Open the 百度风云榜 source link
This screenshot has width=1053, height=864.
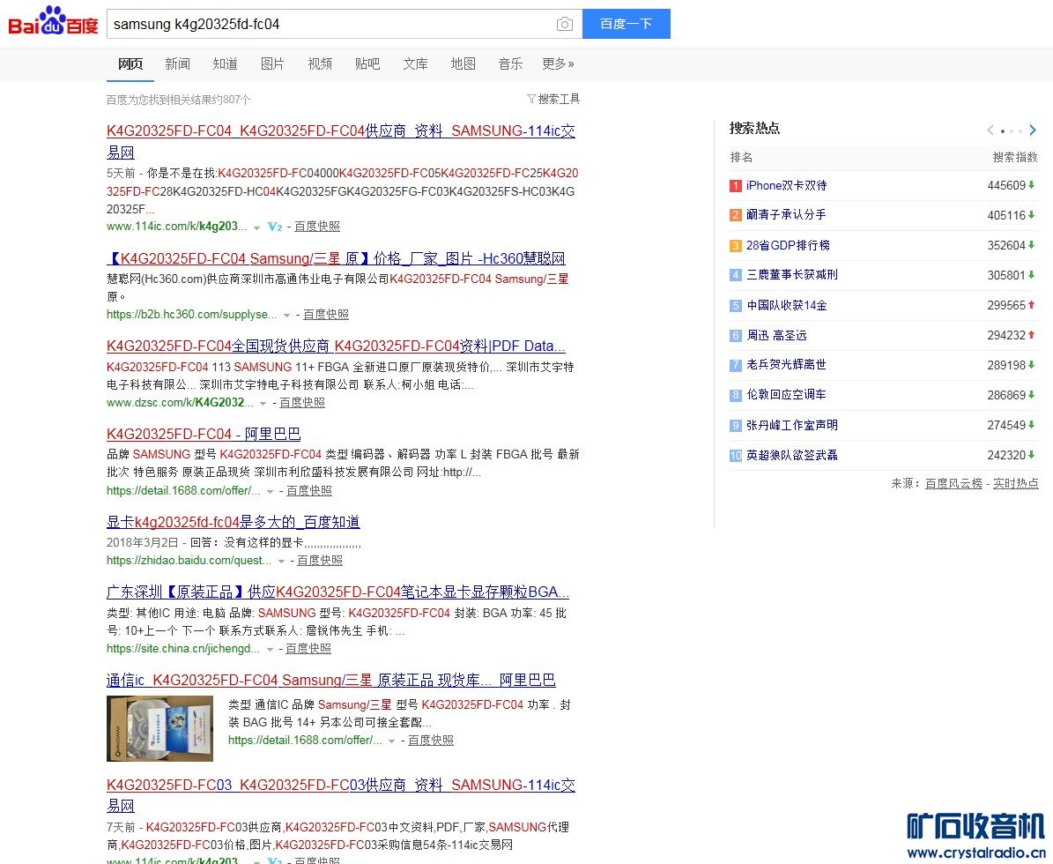point(953,484)
